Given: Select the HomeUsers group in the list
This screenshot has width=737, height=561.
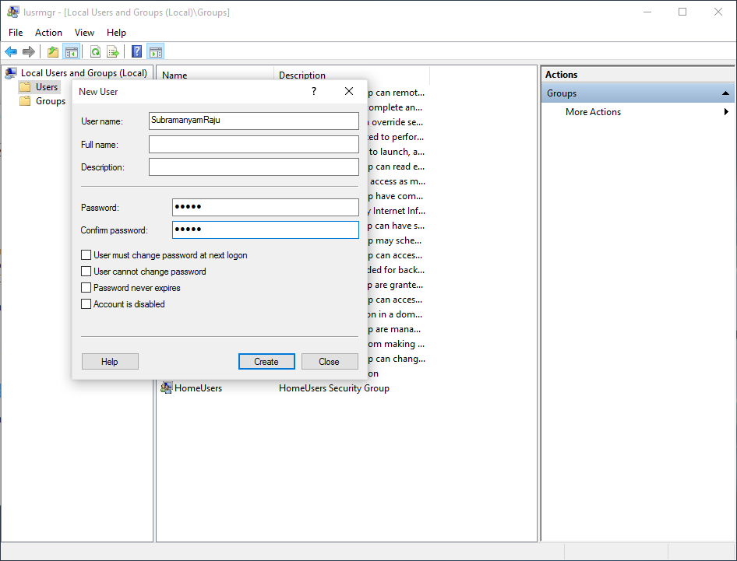Looking at the screenshot, I should pyautogui.click(x=199, y=387).
